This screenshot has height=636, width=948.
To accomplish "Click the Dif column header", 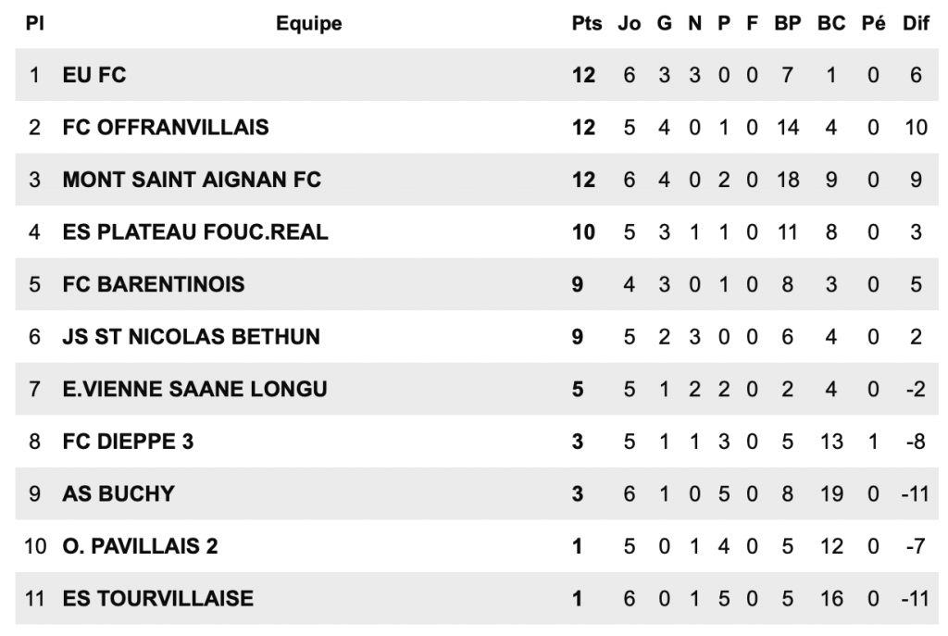I will (916, 24).
